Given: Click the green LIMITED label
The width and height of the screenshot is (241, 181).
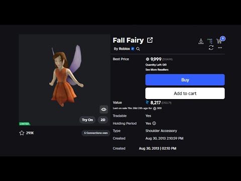Looking at the screenshot, I should click(25, 124).
